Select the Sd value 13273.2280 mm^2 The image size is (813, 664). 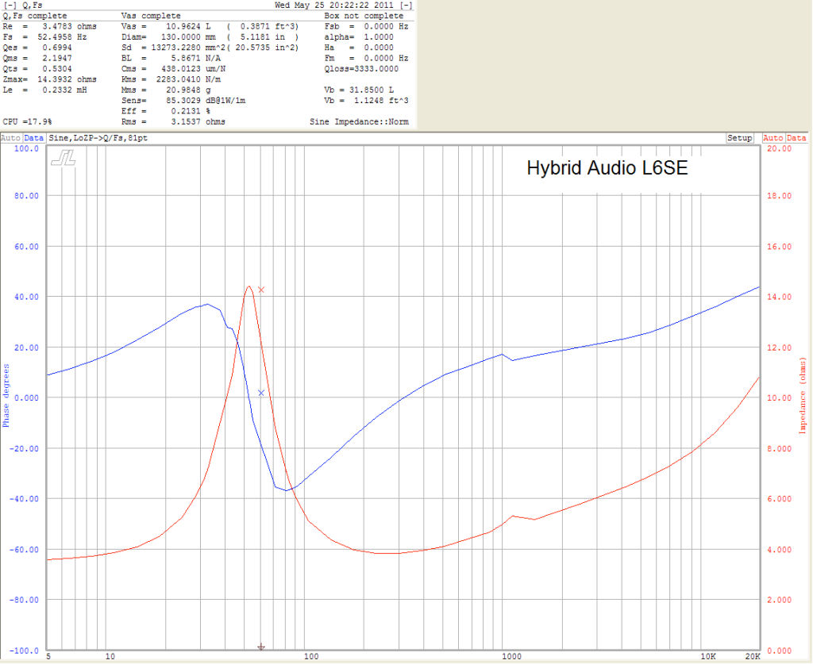pyautogui.click(x=188, y=48)
